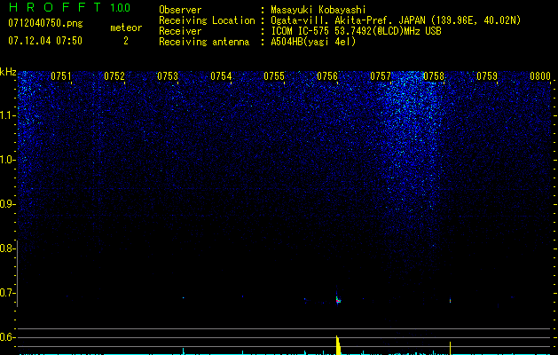Viewport: 558px width, 355px height.
Task: Click the 0756 time marker
Action: (327, 76)
